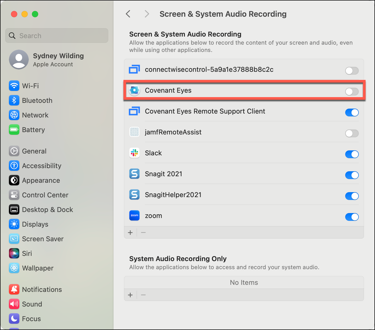Turn off the SnagitHelper2021 toggle
The width and height of the screenshot is (375, 330).
tap(352, 196)
